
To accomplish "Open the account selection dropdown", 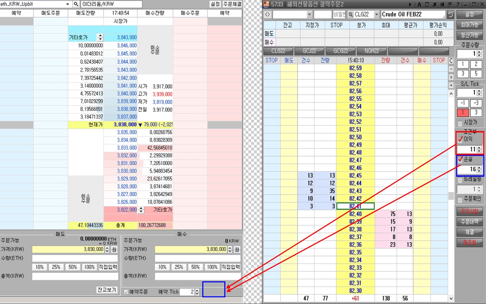I will click(x=309, y=14).
